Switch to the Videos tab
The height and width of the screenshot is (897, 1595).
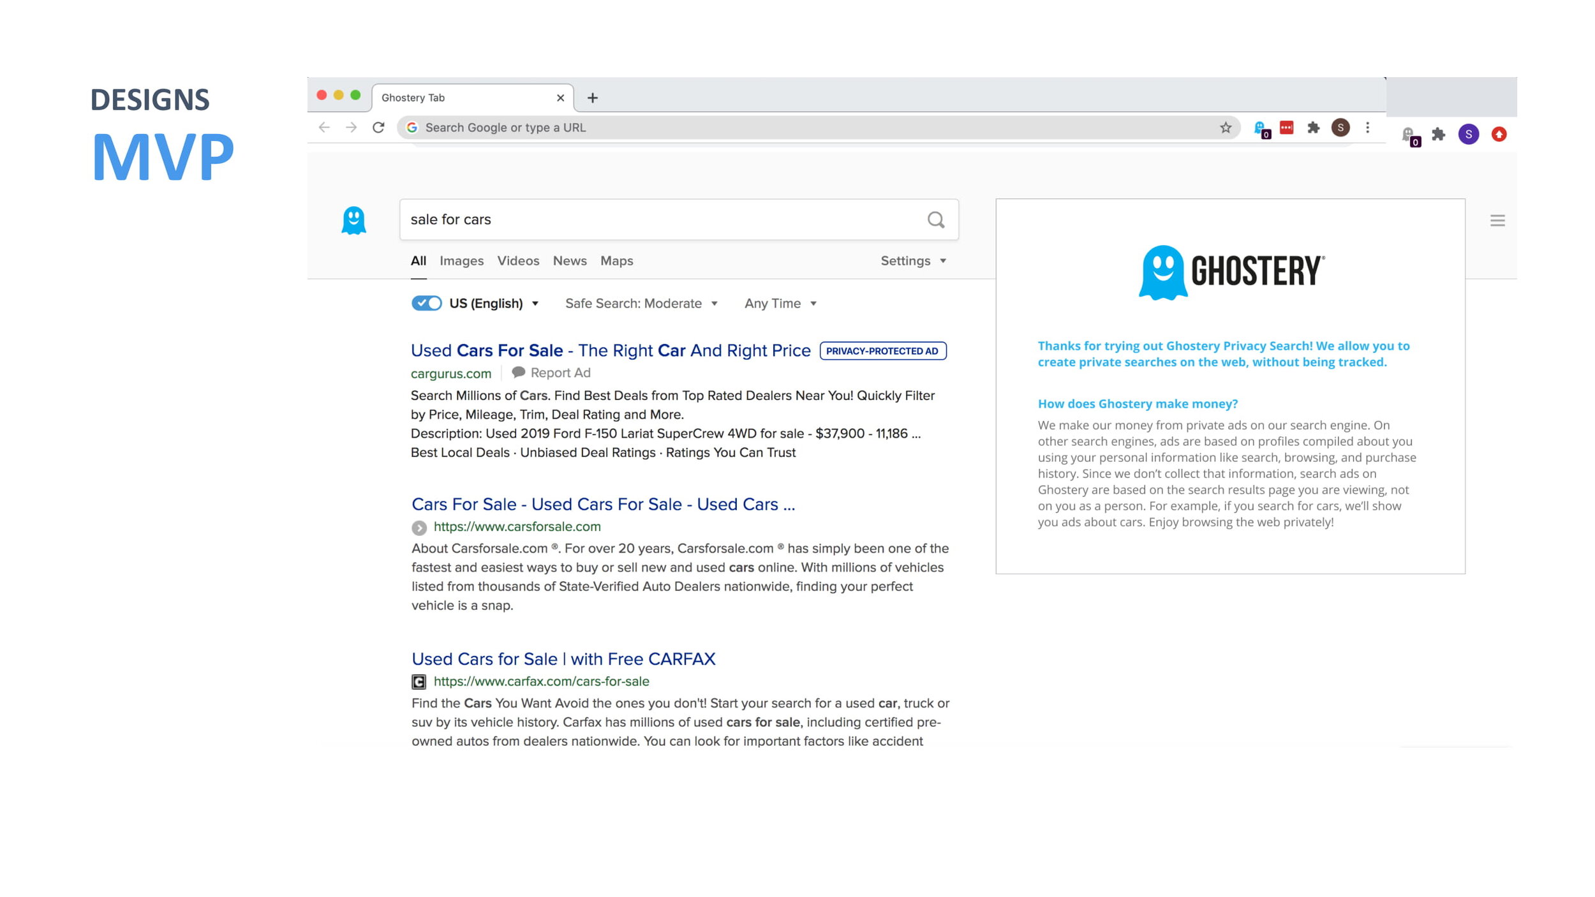click(518, 261)
